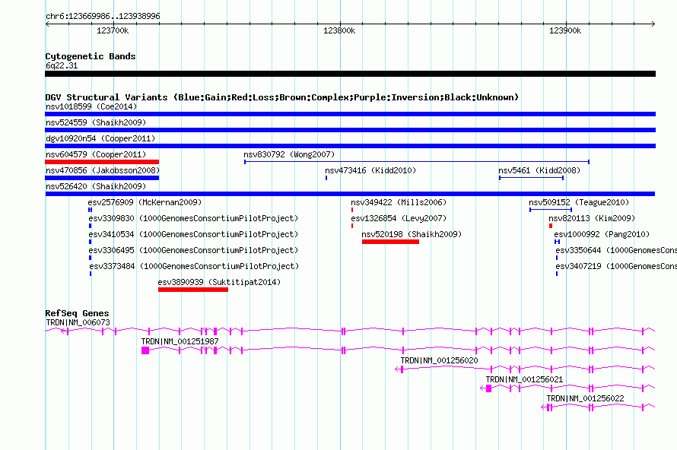This screenshot has height=450, width=677.
Task: Click the nsv509152 blue span line
Action: coord(551,210)
